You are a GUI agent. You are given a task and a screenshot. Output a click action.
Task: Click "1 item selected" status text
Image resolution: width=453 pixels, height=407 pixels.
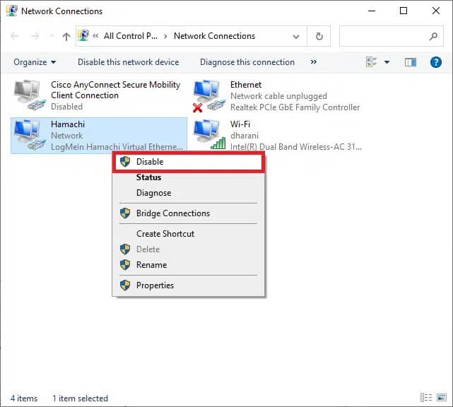click(x=80, y=399)
